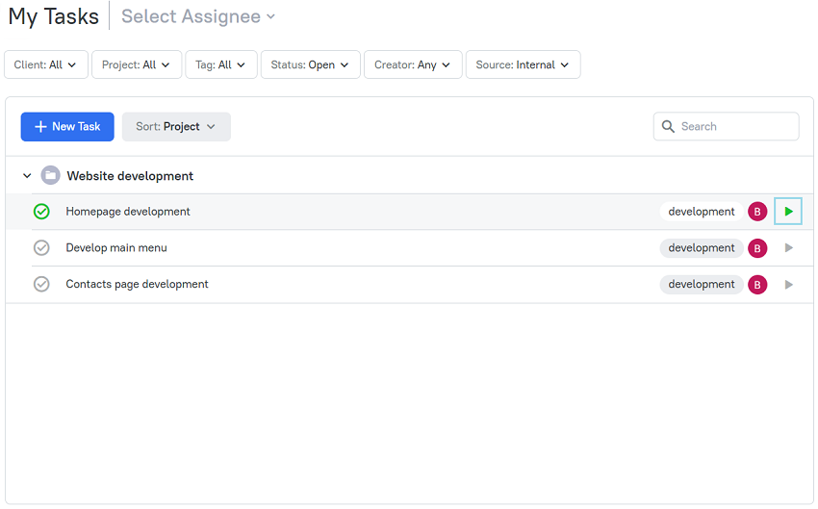Start timer for Homepage development task

coord(788,212)
